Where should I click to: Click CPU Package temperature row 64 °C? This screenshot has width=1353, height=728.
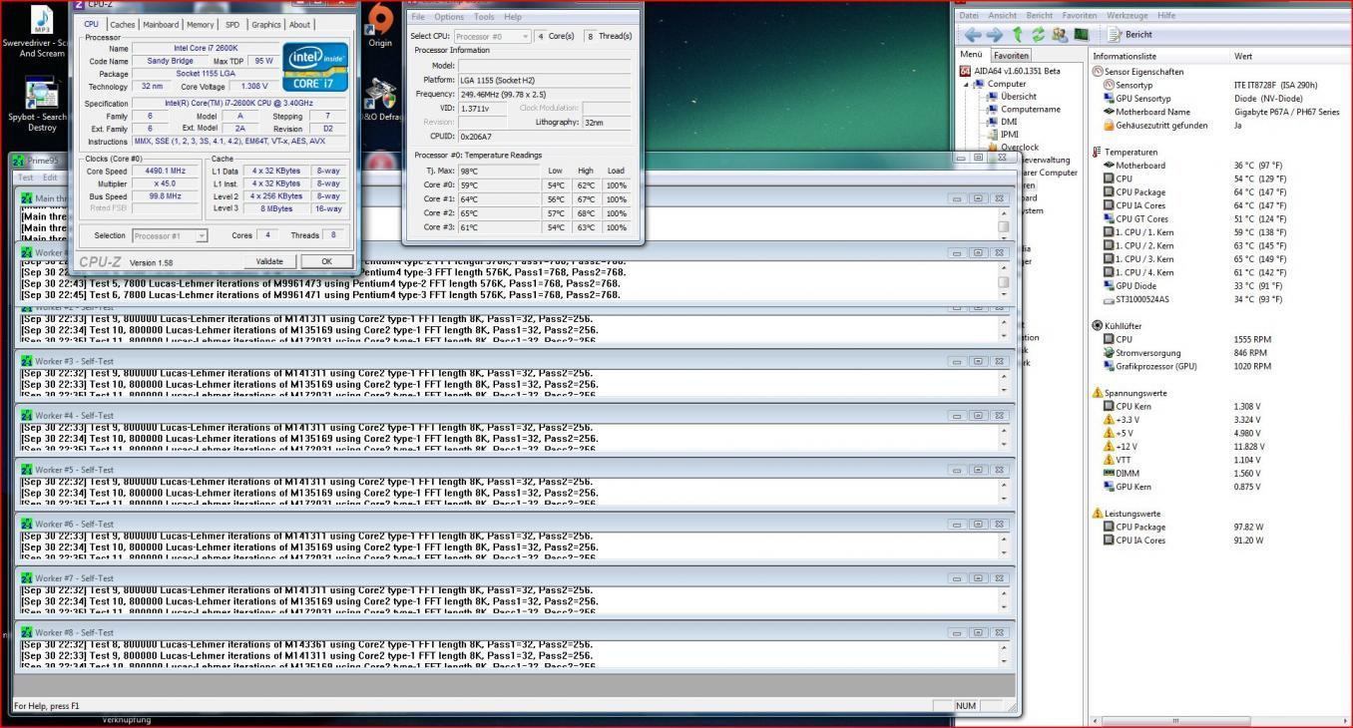point(1221,192)
